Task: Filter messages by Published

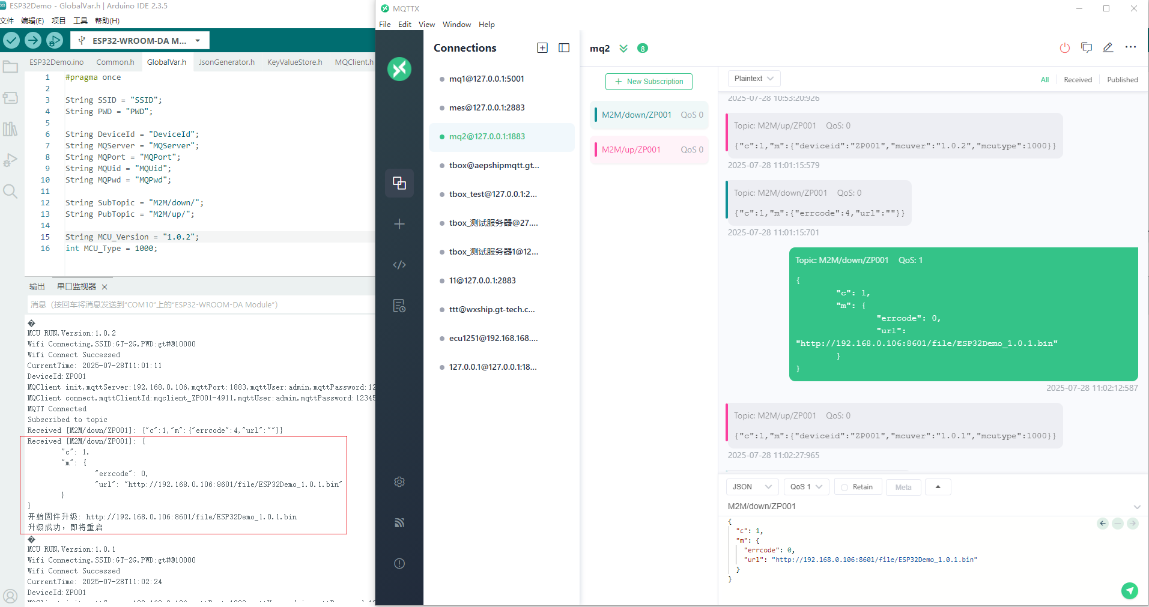Action: pos(1122,80)
